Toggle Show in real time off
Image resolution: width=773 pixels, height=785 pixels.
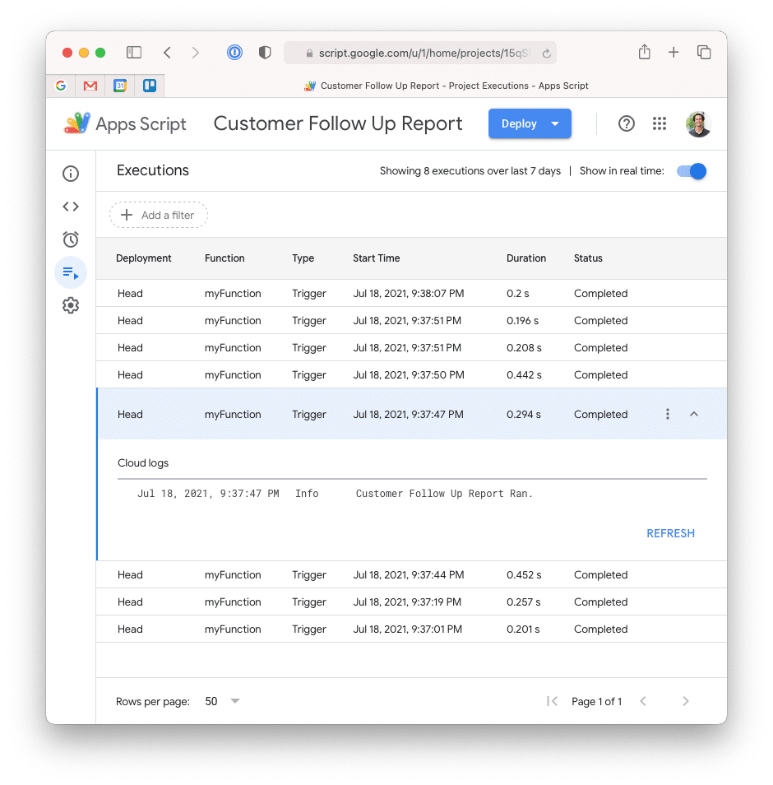pyautogui.click(x=690, y=171)
